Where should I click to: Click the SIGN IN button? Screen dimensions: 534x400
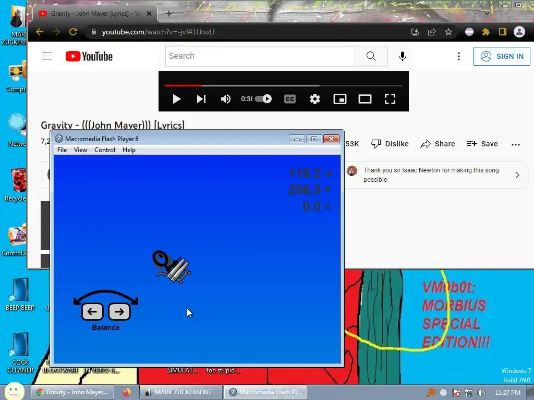pyautogui.click(x=502, y=56)
